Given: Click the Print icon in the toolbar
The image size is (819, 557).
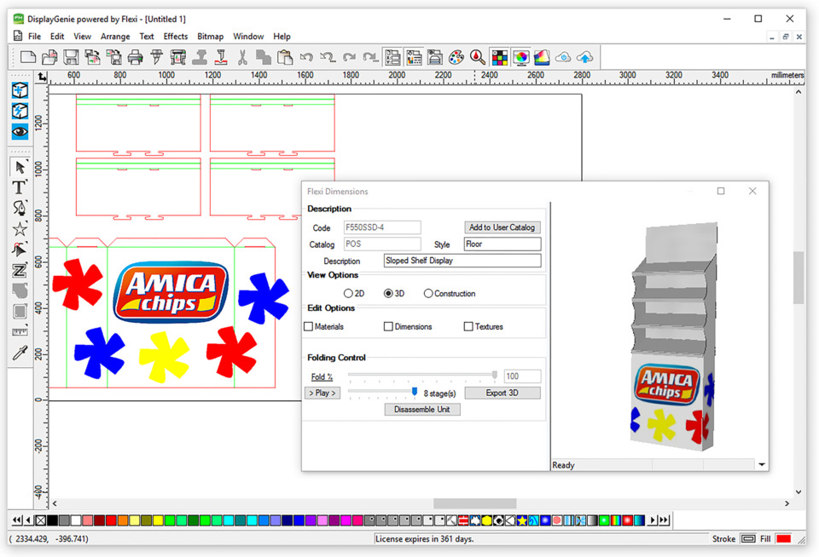Looking at the screenshot, I should point(135,58).
